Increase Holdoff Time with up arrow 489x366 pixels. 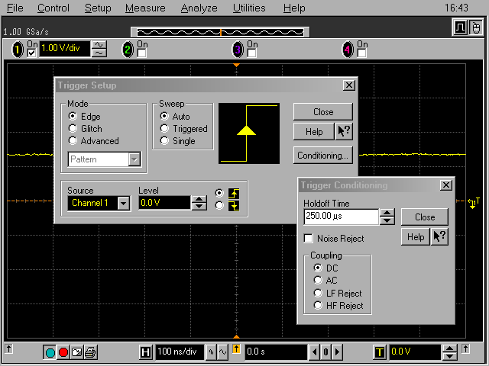(387, 213)
